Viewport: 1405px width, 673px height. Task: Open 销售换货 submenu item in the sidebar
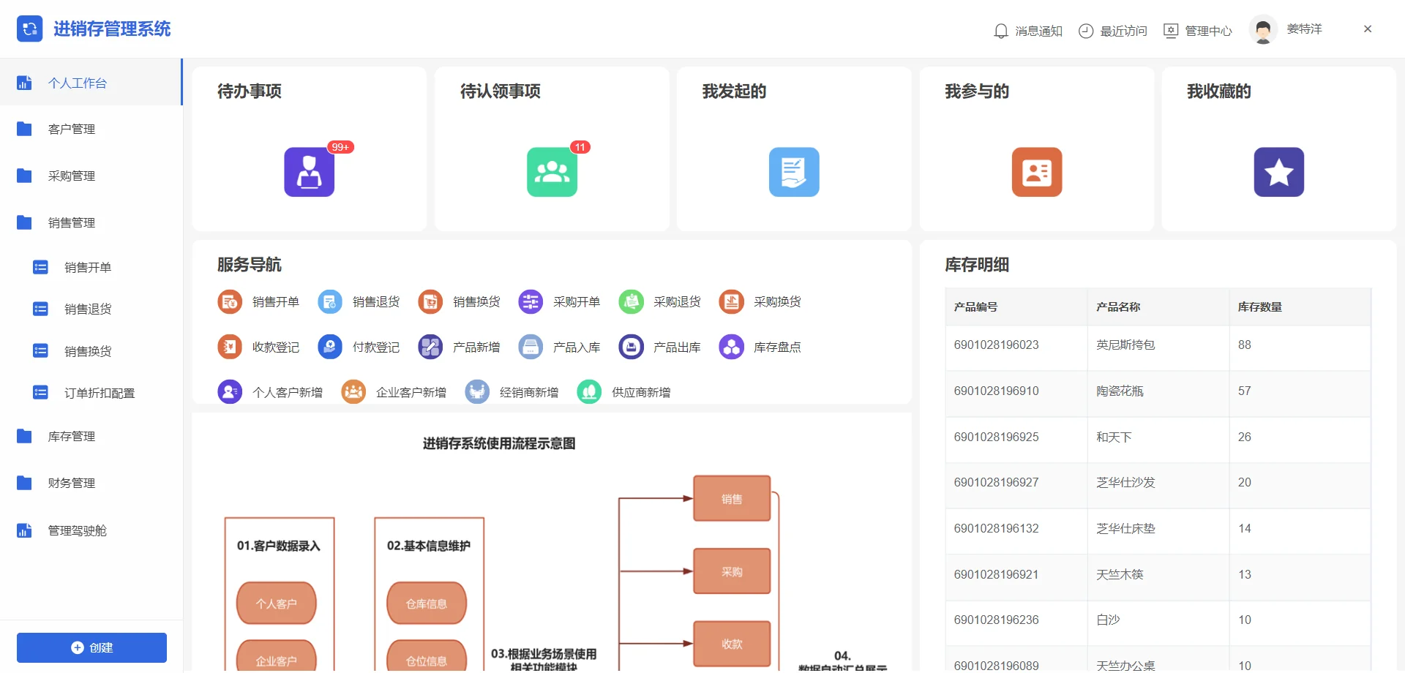click(x=91, y=352)
